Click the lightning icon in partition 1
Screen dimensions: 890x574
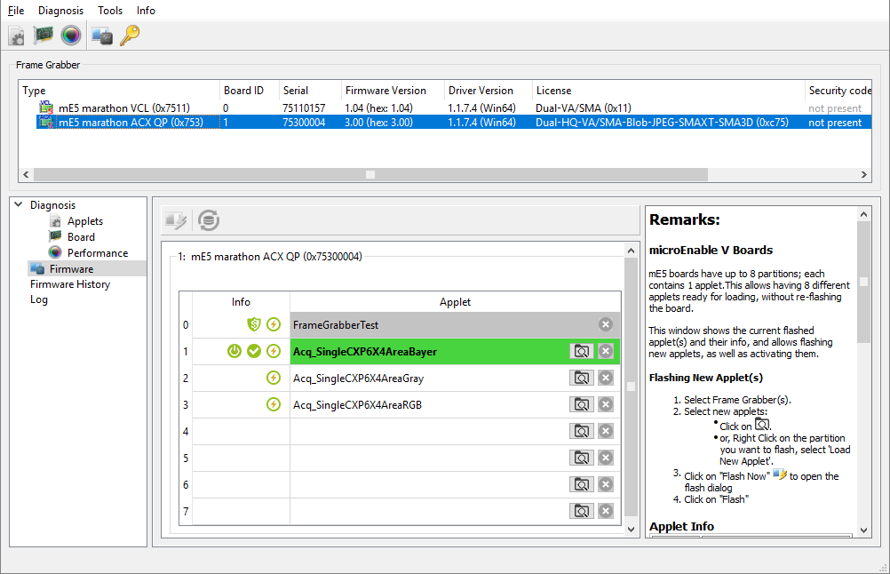coord(274,351)
